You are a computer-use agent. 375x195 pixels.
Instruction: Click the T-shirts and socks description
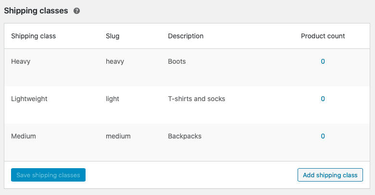[197, 99]
